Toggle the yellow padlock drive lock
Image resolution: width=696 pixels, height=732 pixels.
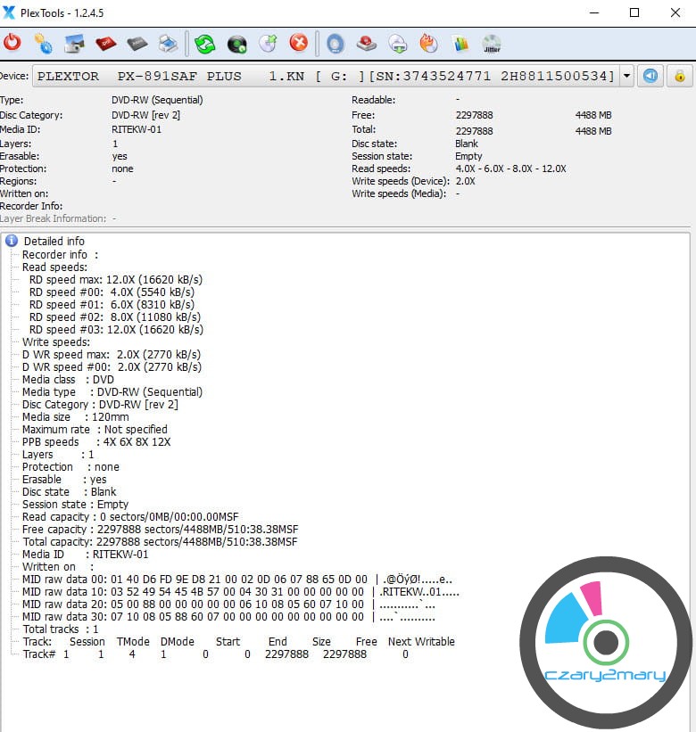click(x=679, y=76)
